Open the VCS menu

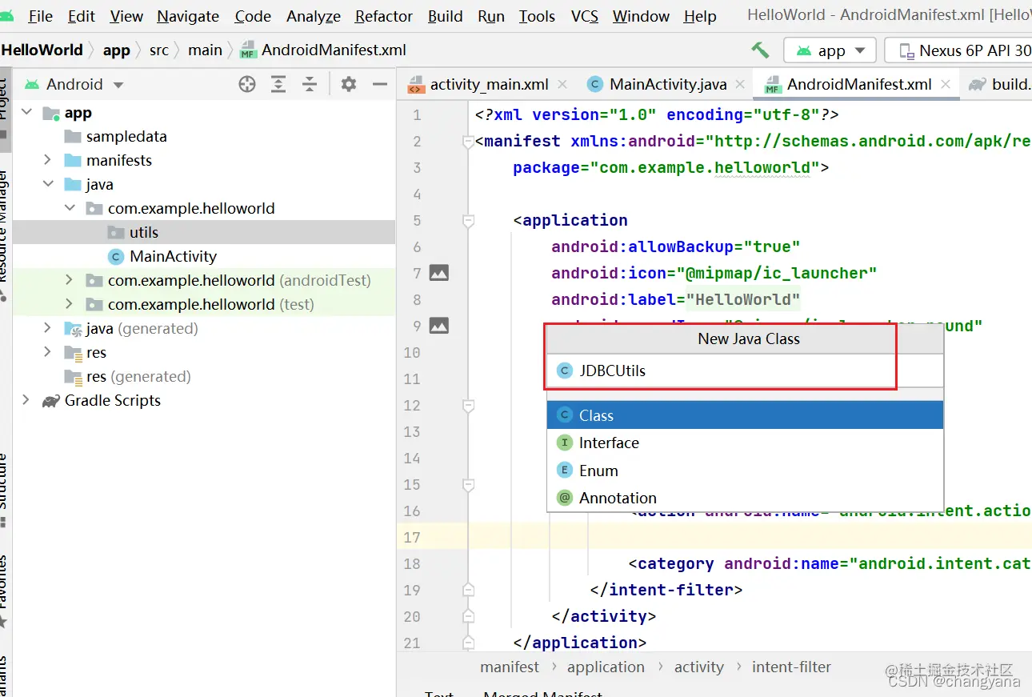tap(585, 16)
